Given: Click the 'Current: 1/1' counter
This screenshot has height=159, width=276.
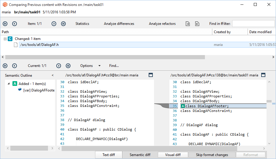Looking at the screenshot, I should pyautogui.click(x=37, y=66).
